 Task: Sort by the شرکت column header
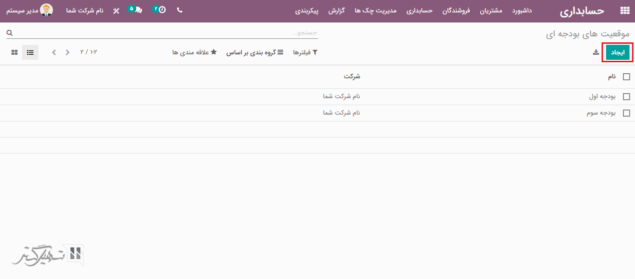click(x=352, y=77)
